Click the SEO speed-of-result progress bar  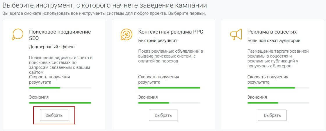tap(60, 88)
